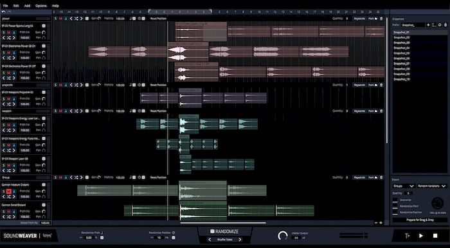Remove the SF-DX Power Sparks Long track
The height and width of the screenshot is (248, 450).
pyautogui.click(x=44, y=26)
